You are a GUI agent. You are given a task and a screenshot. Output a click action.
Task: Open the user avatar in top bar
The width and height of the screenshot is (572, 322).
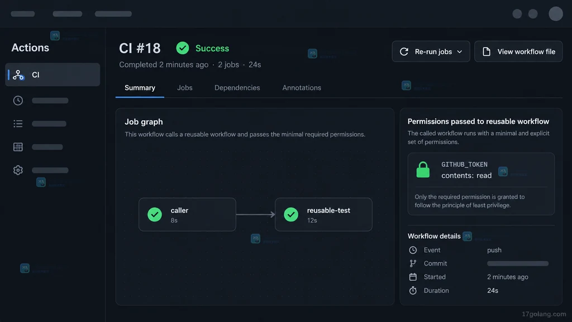[556, 14]
